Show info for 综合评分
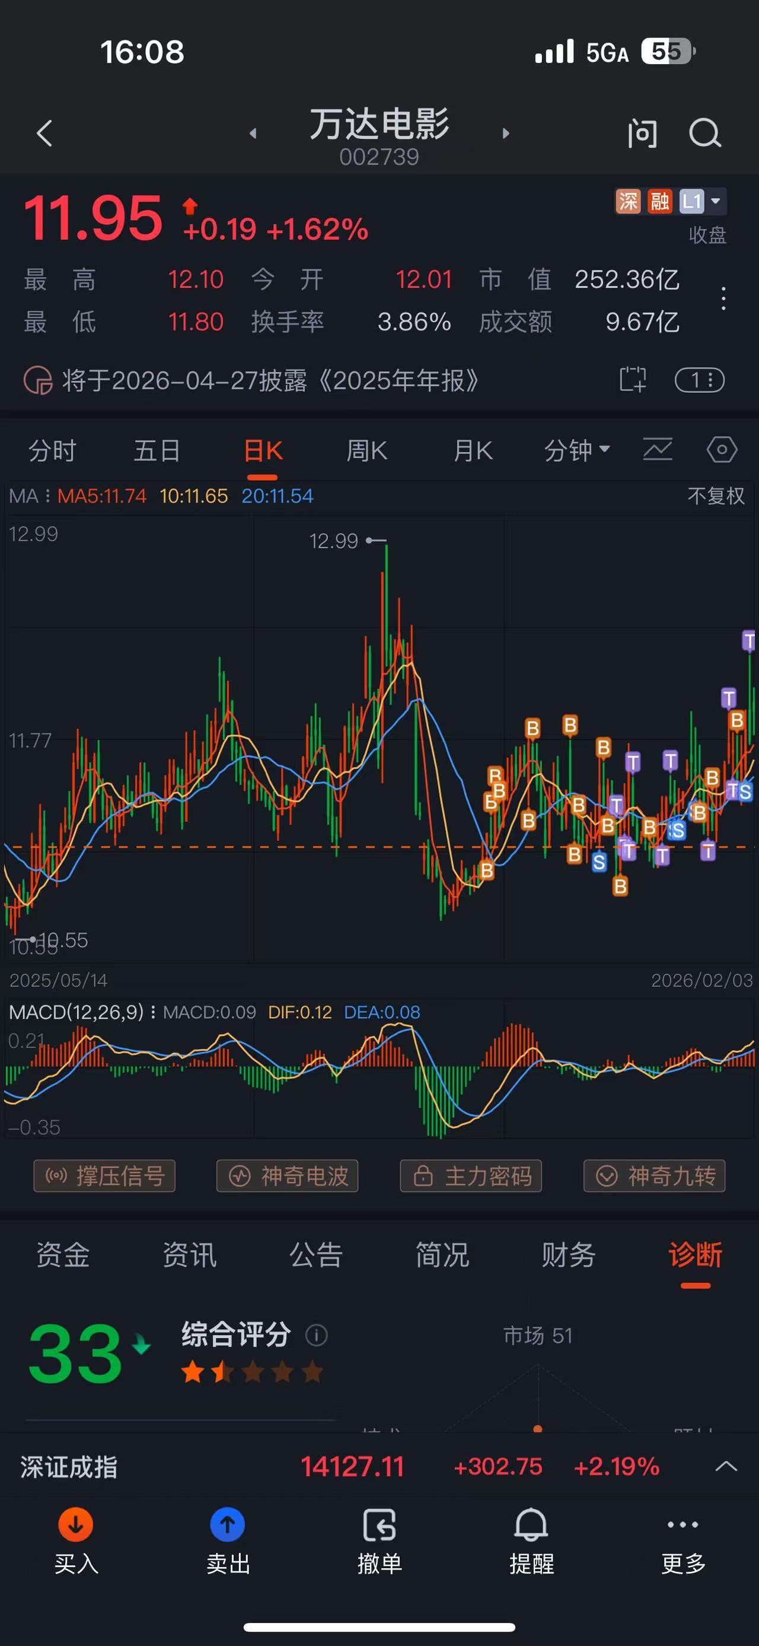The height and width of the screenshot is (1646, 759). coord(317,1335)
